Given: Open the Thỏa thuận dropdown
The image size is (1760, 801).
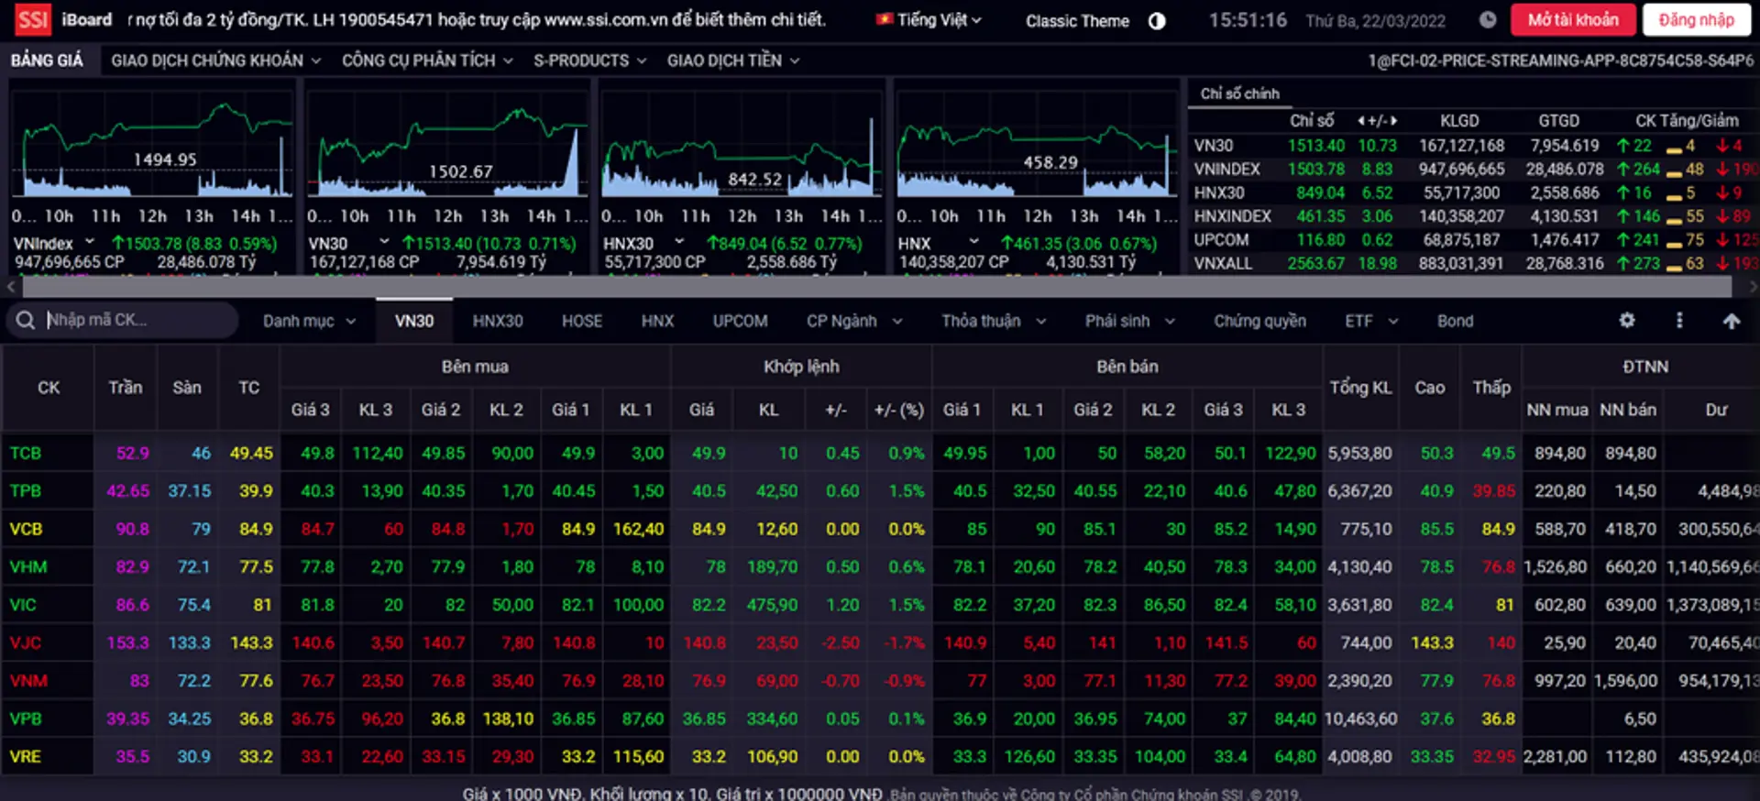Looking at the screenshot, I should [994, 321].
